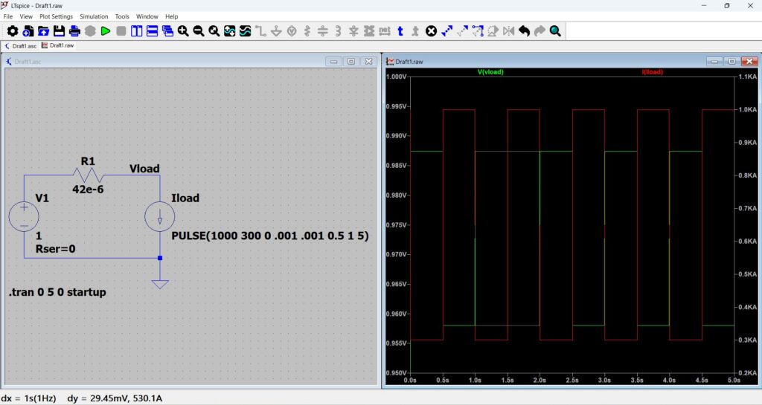
Task: Save the file with floppy icon
Action: point(60,31)
